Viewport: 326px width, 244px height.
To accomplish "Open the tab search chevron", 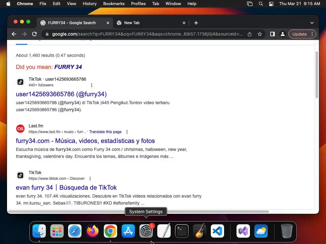I will coord(312,23).
